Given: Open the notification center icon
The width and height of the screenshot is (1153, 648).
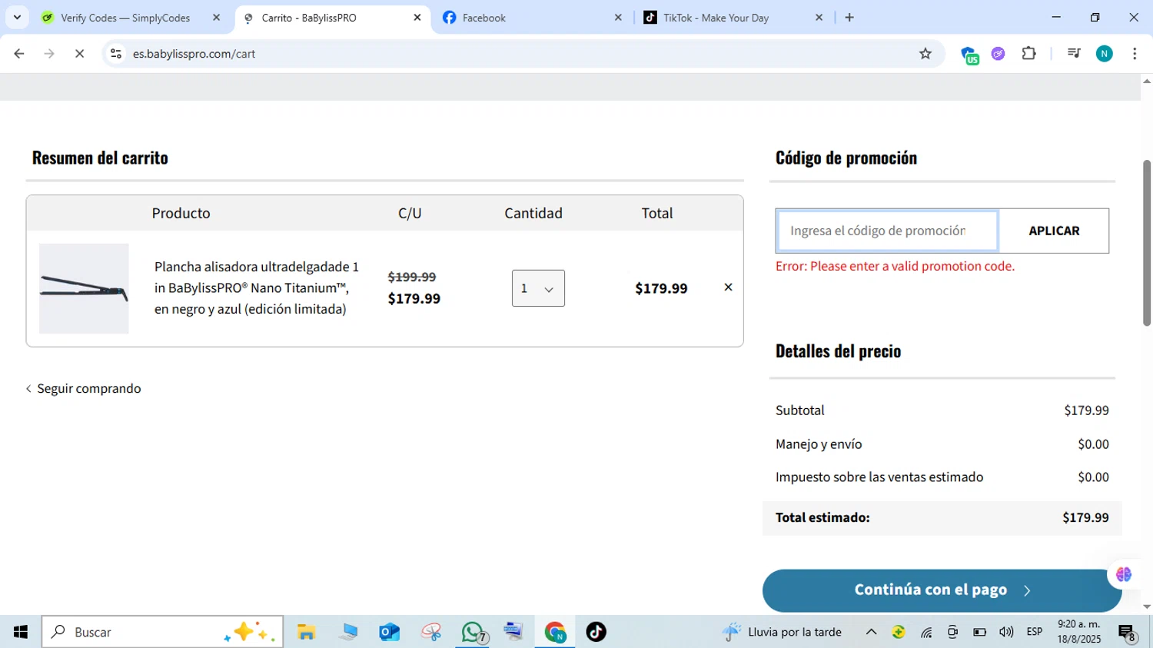Looking at the screenshot, I should point(1128,633).
